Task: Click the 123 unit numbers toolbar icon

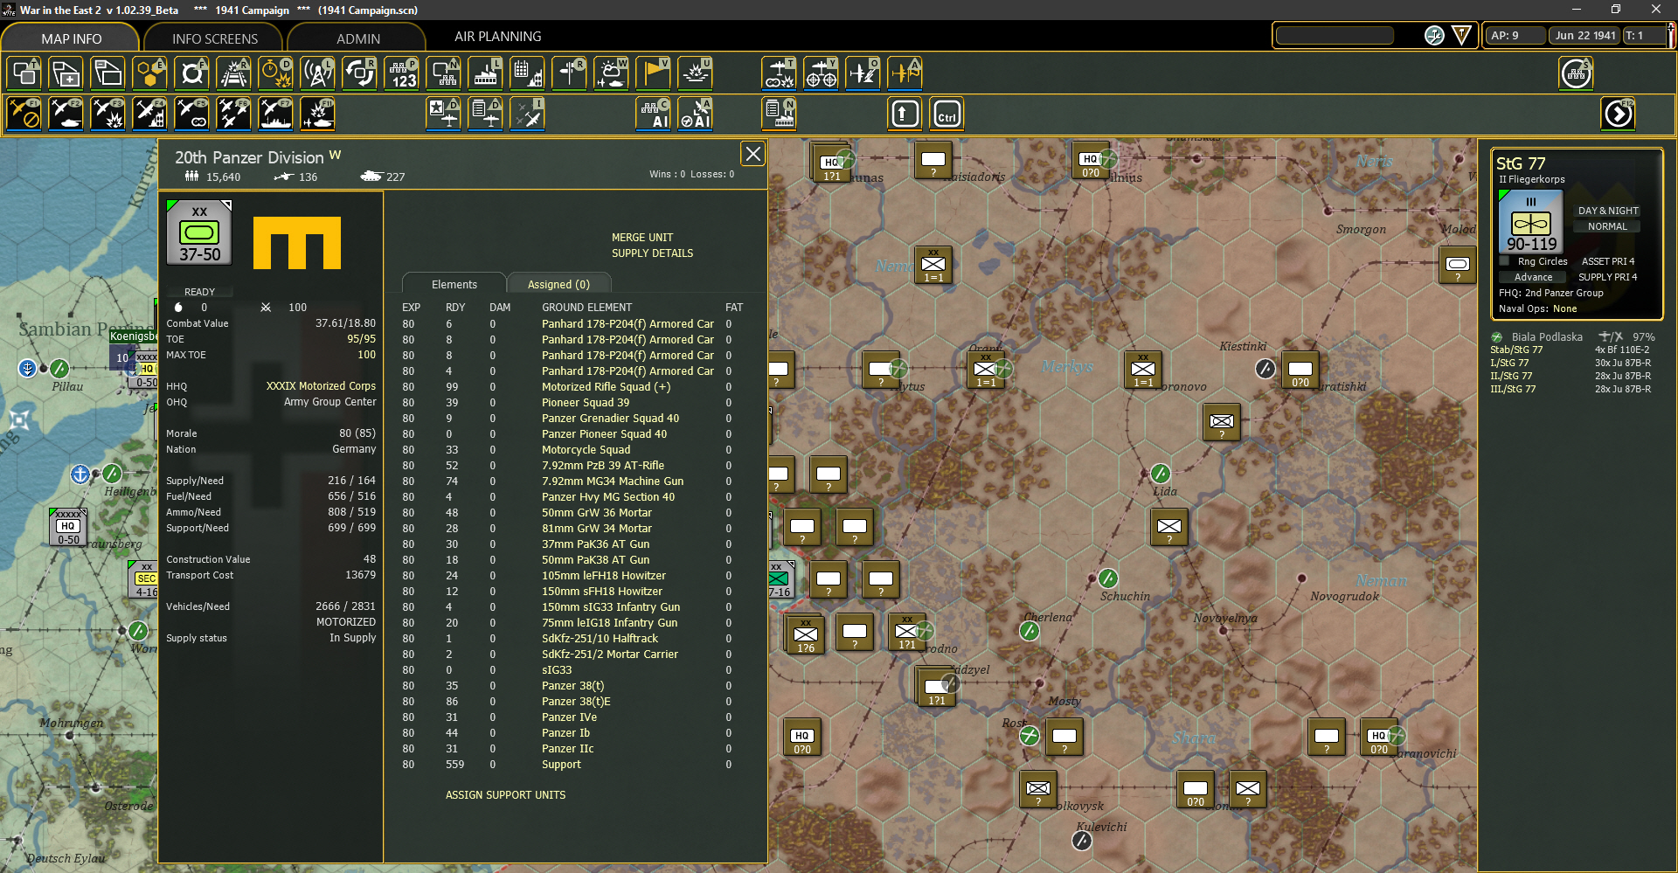Action: [402, 73]
